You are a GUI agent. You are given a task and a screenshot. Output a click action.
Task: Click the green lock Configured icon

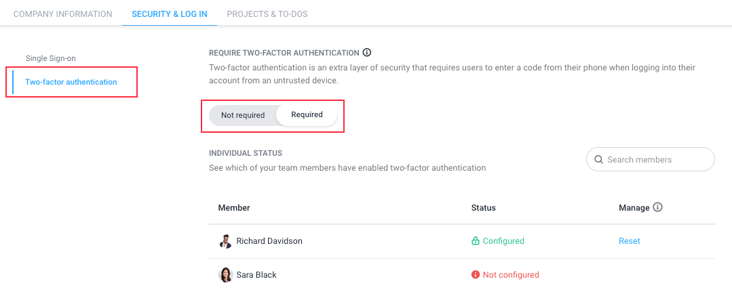476,241
